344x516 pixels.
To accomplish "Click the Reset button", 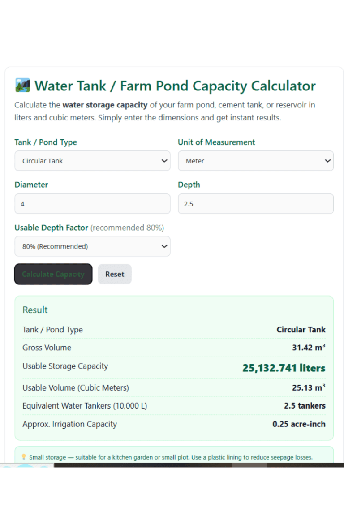I will (x=115, y=274).
